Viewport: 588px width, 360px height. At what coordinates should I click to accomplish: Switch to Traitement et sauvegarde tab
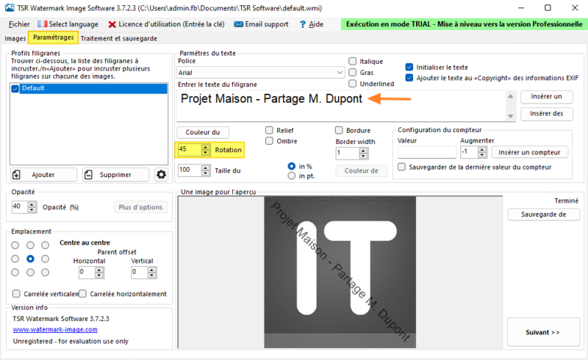118,38
